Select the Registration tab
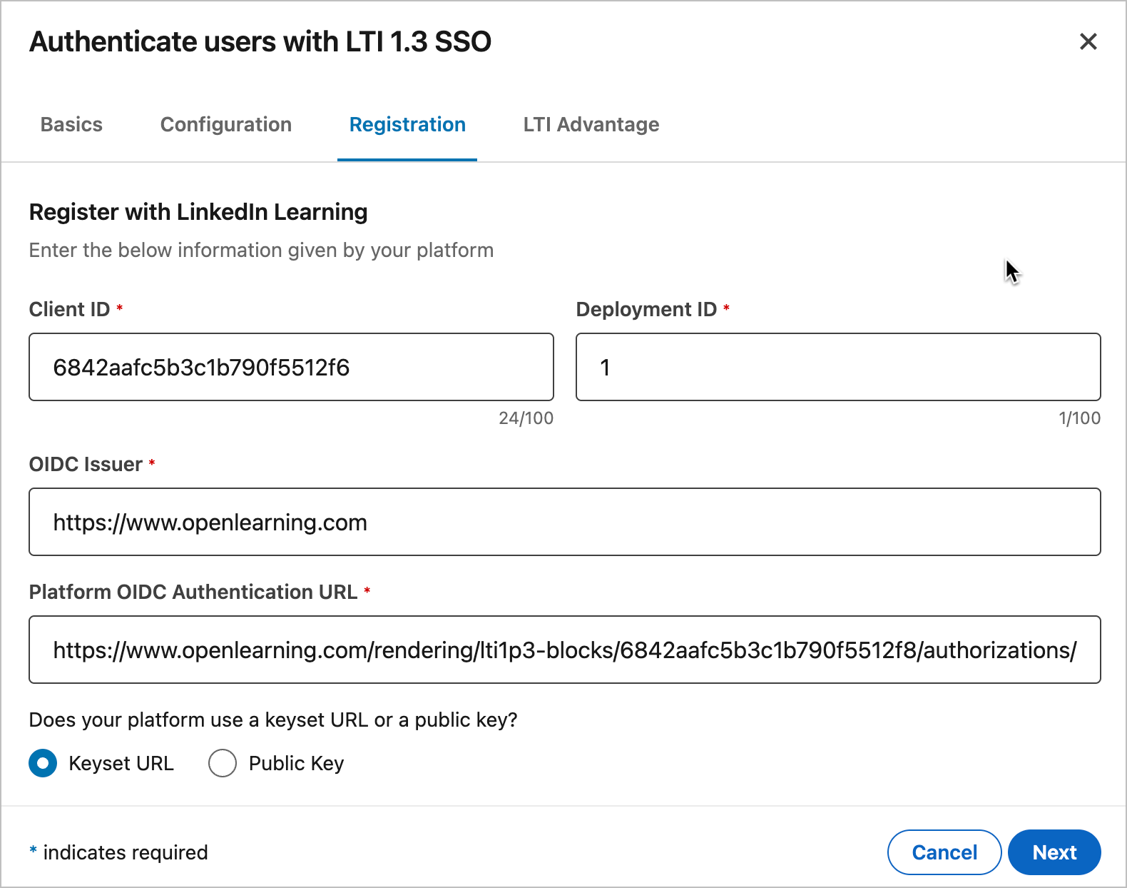Image resolution: width=1127 pixels, height=888 pixels. tap(407, 124)
